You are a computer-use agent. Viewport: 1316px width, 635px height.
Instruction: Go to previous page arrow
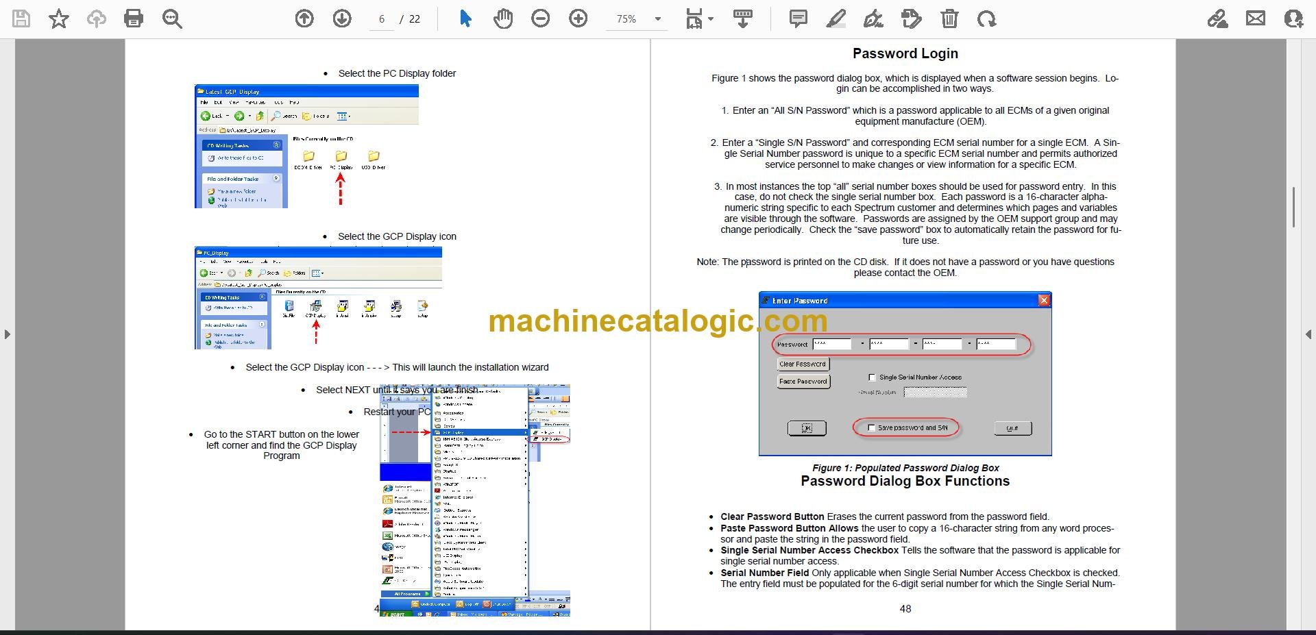(x=304, y=18)
